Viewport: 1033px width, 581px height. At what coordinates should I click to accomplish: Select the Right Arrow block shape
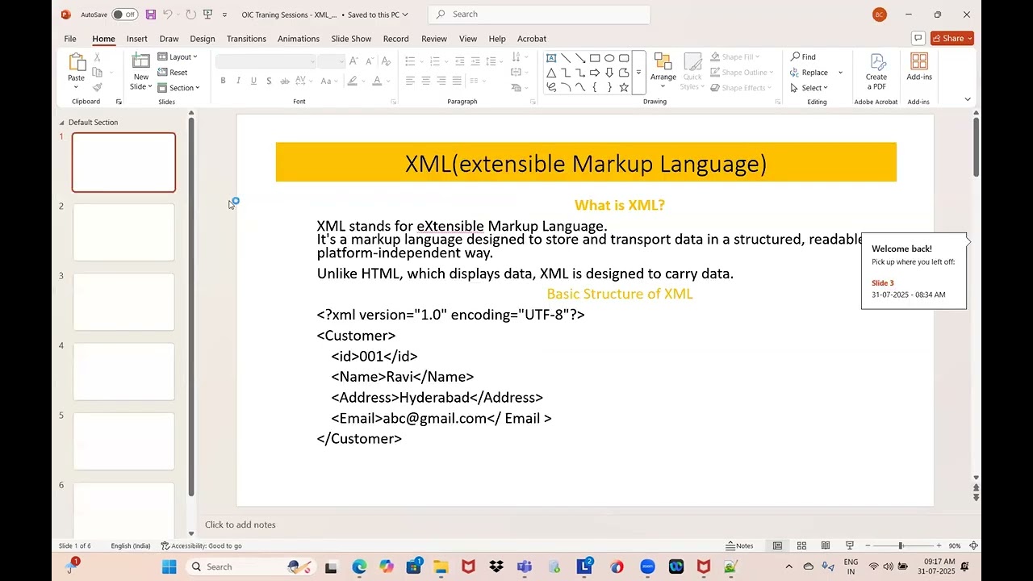[595, 73]
